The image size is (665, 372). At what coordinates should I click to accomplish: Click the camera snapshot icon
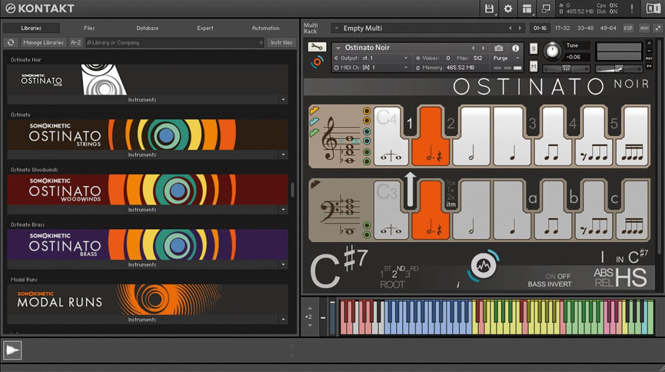coord(499,48)
